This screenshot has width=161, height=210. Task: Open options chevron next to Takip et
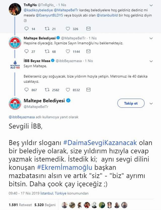(151, 103)
